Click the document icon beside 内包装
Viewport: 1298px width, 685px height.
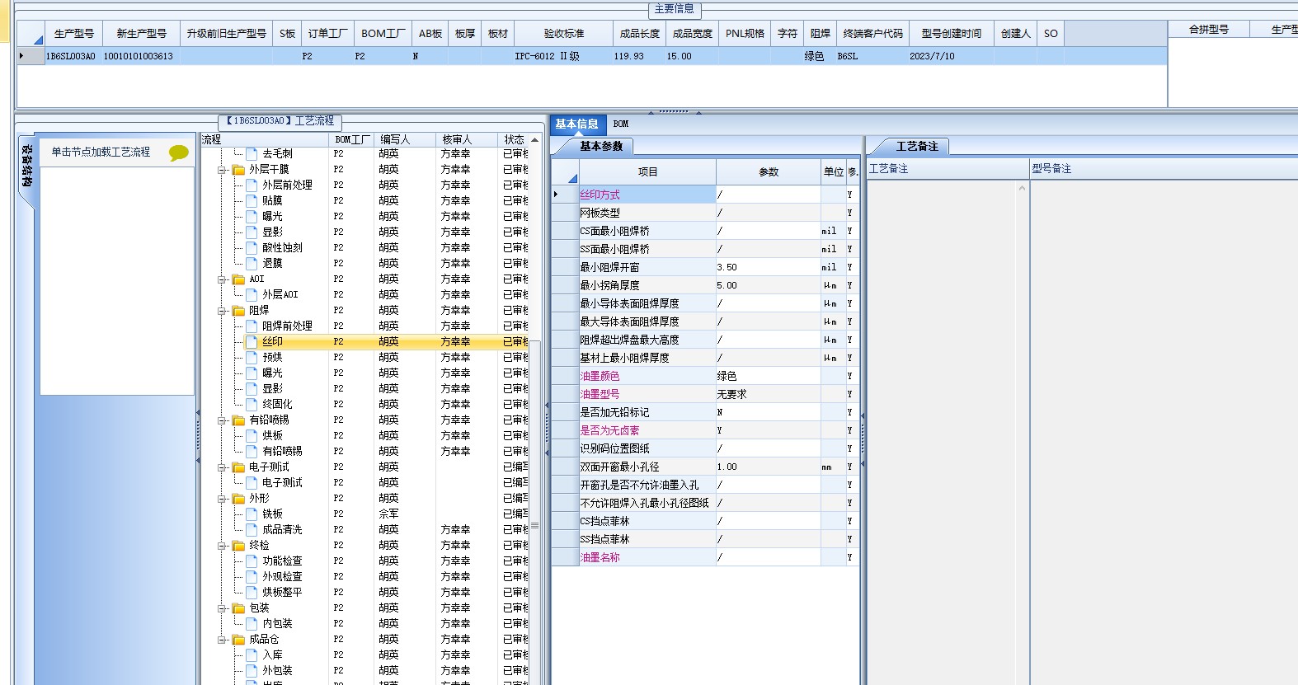point(252,623)
